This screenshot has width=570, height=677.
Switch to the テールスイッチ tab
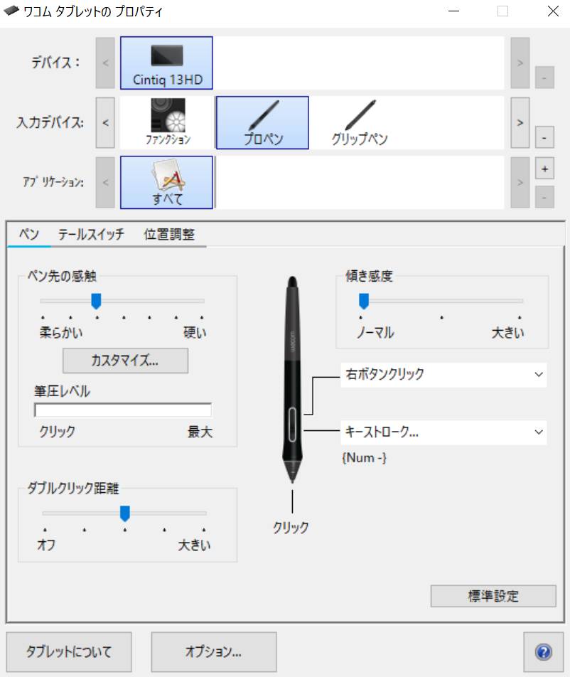pyautogui.click(x=91, y=235)
